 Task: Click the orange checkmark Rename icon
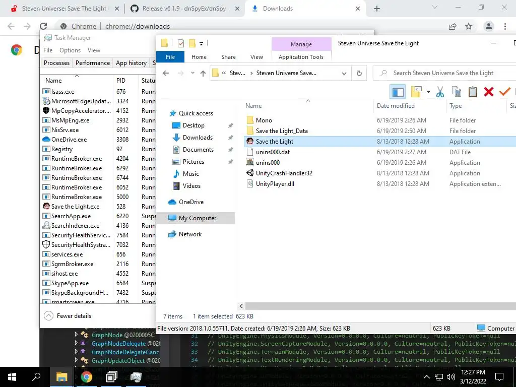point(504,92)
